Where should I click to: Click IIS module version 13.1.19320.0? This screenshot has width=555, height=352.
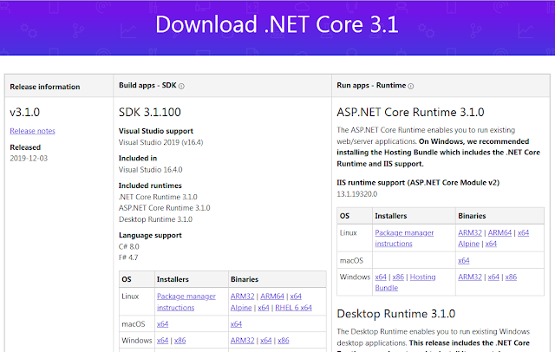(356, 194)
